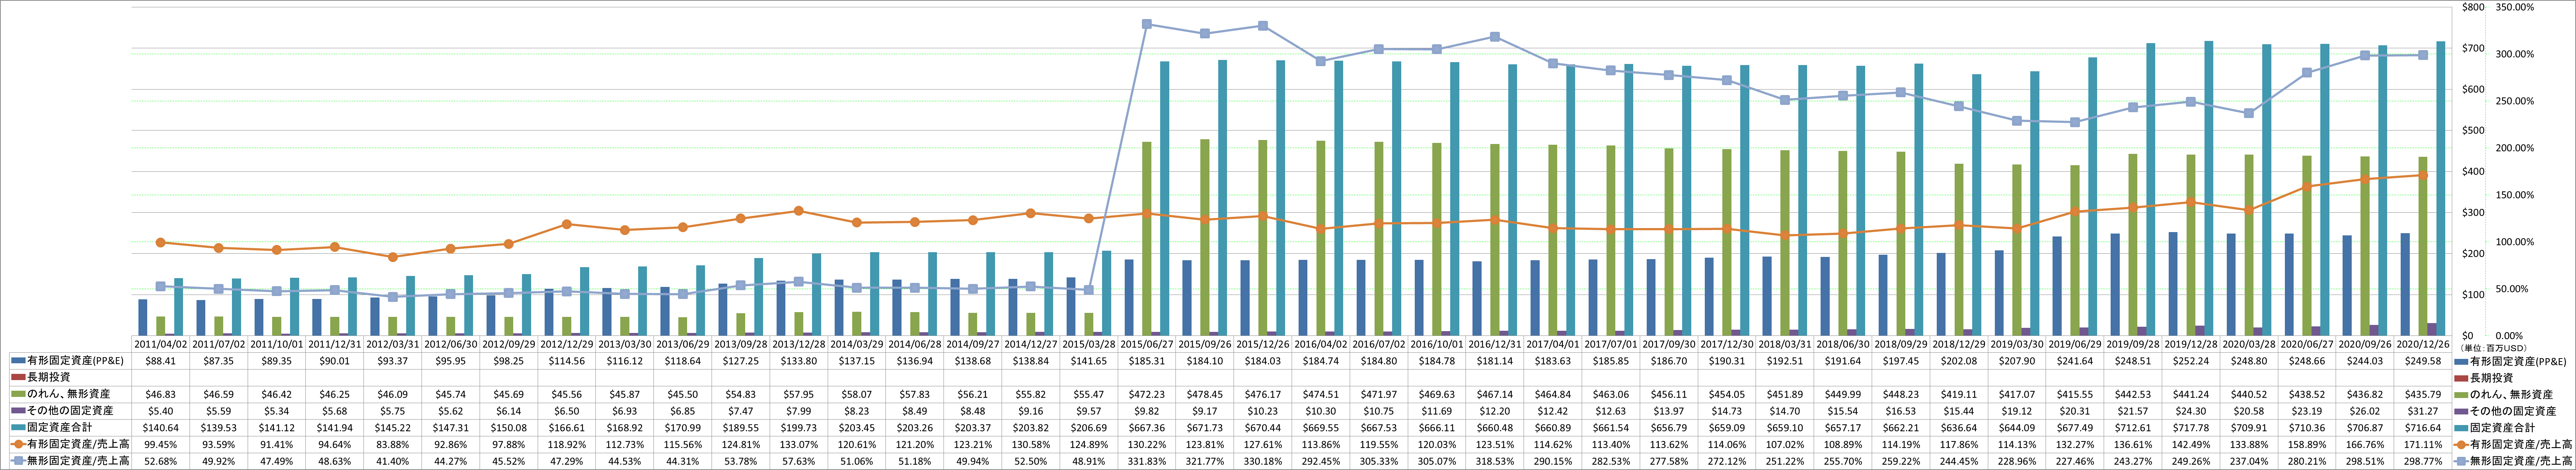
Task: Click the $88.41 PP&E table cell
Action: point(161,361)
